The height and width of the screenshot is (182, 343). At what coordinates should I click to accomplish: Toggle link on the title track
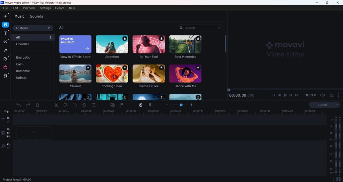(8, 122)
